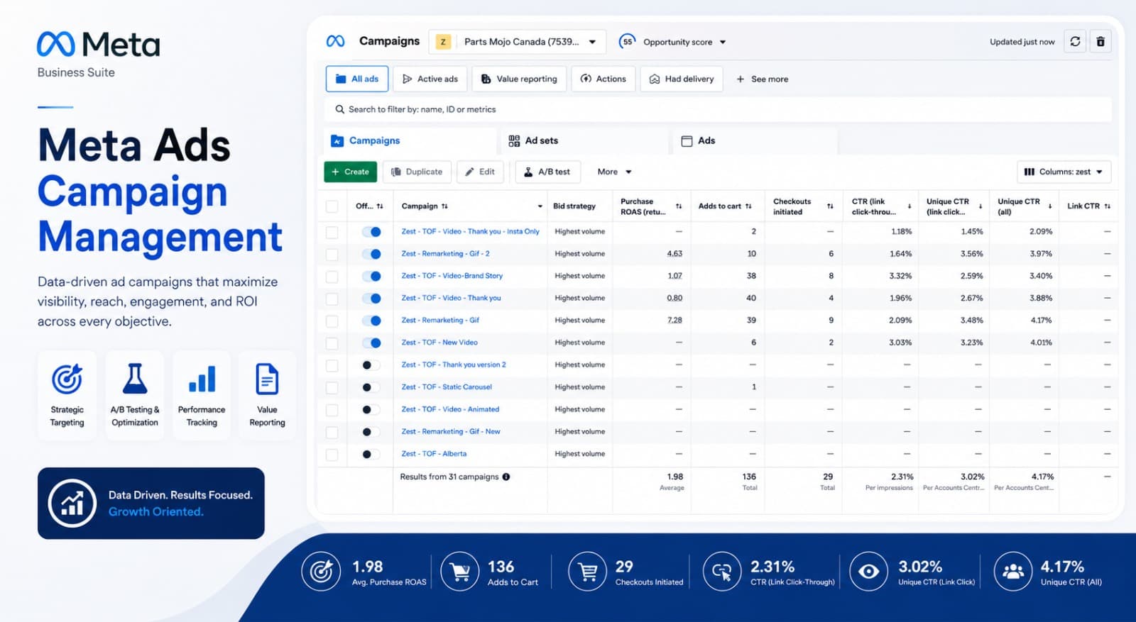This screenshot has height=622, width=1136.
Task: Enable the Zest - TOF - Static Carousel campaign toggle
Action: (371, 387)
